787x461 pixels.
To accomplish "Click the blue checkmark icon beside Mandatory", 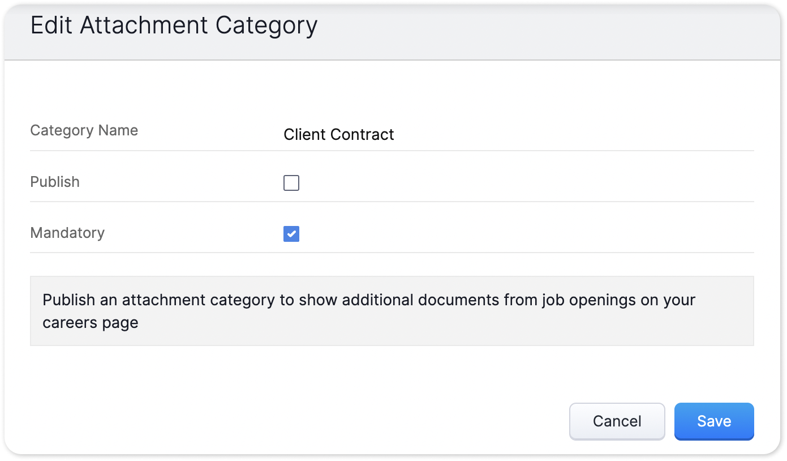I will [291, 234].
